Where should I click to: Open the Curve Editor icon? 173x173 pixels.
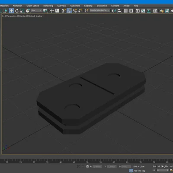tap(143, 11)
